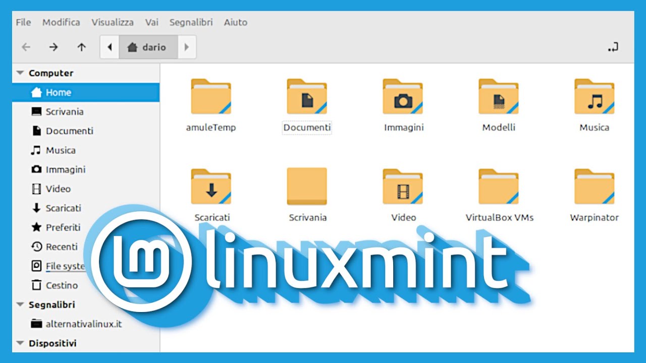Click the back navigation arrow

26,47
